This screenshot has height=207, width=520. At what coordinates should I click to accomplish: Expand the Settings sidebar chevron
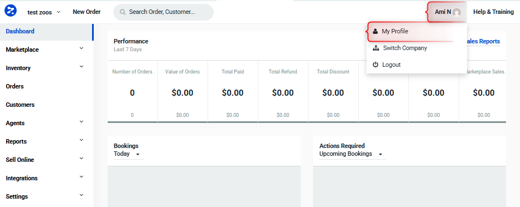point(81,195)
